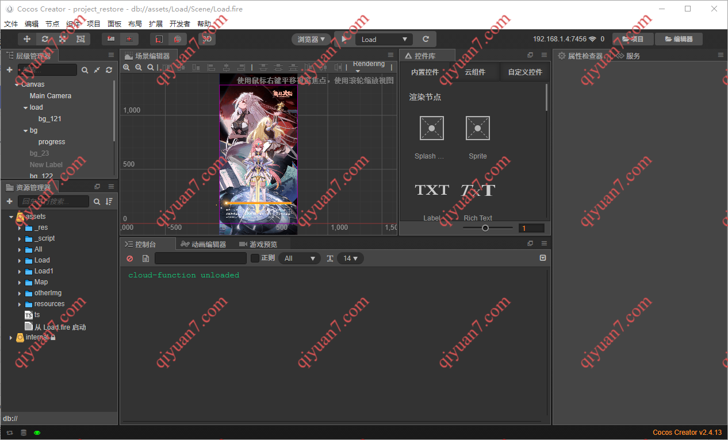This screenshot has height=440, width=728.
Task: Enable the 正则 regex checkbox
Action: tap(255, 258)
